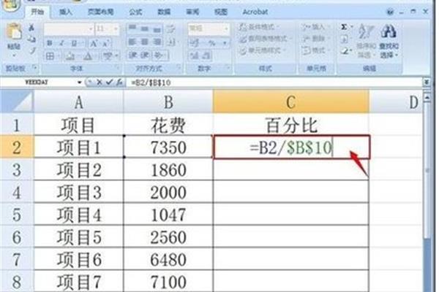Confirm formula entry with the checkmark icon

[110, 82]
